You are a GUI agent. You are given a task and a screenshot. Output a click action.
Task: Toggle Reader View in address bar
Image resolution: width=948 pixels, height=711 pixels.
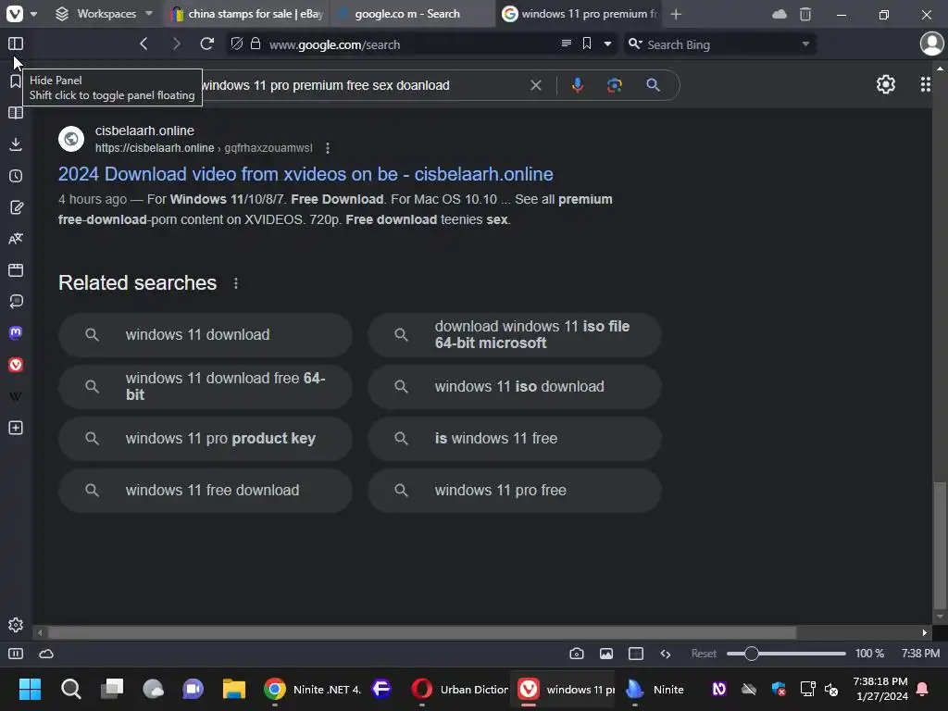coord(567,44)
